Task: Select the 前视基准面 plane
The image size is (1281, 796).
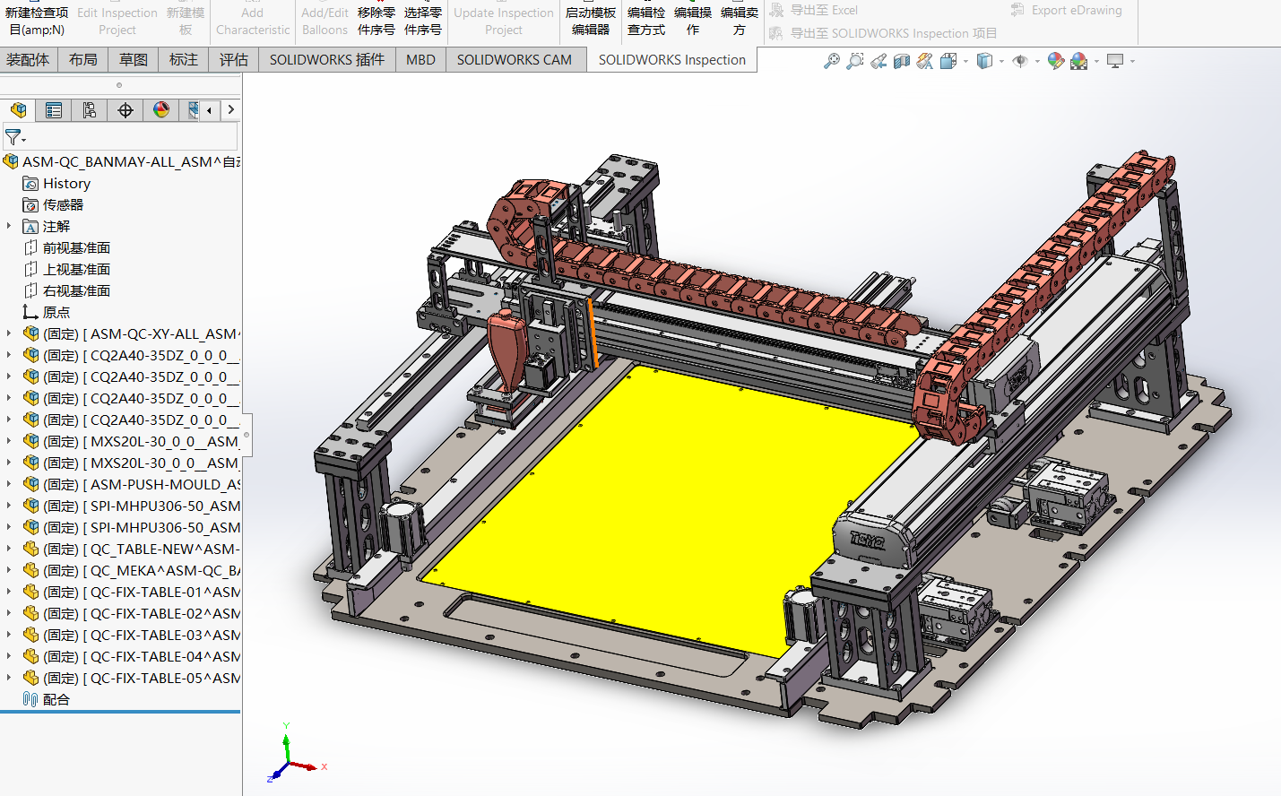Action: [66, 248]
